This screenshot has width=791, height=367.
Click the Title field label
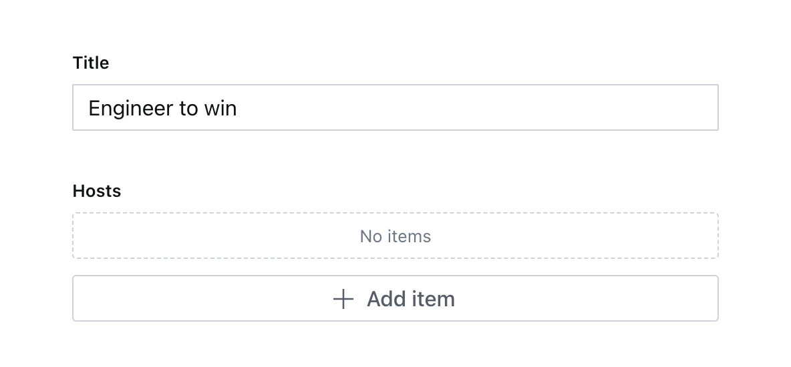coord(91,63)
